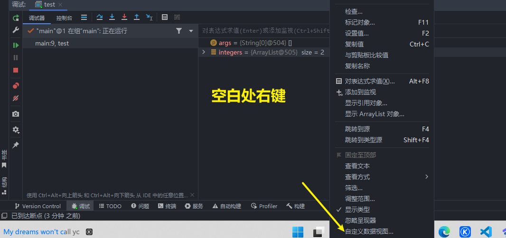Select 自定义数据视图... from context menu
Viewport: 506px width, 238px height.
369,231
